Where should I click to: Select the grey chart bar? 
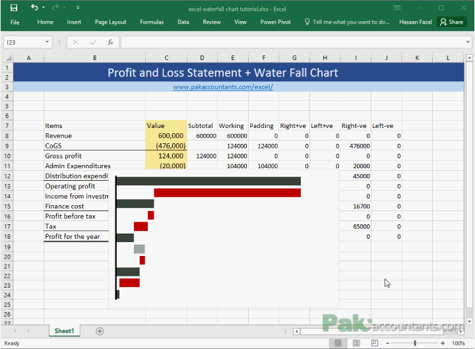139,249
